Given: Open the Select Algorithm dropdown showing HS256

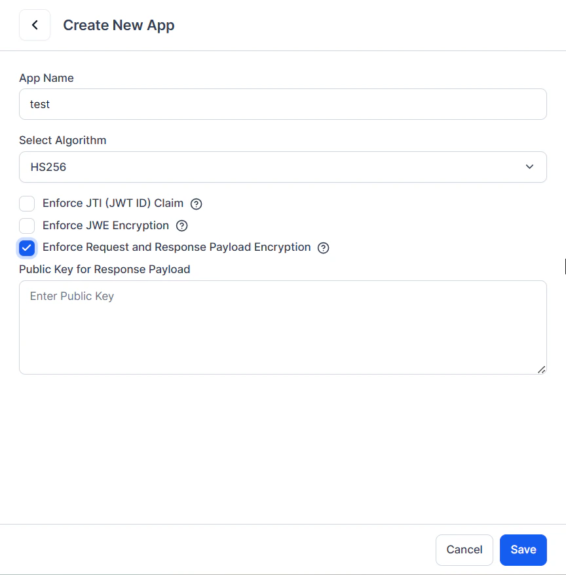Looking at the screenshot, I should 283,167.
